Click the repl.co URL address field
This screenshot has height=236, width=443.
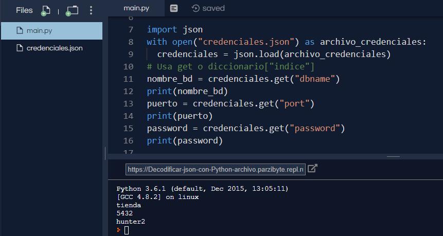(216, 169)
